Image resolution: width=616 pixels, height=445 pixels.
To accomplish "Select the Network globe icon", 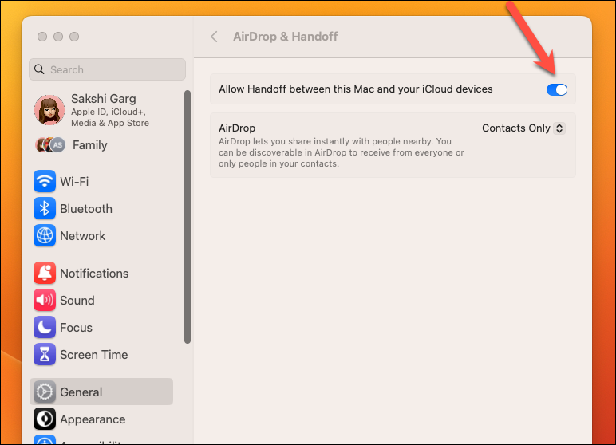I will (x=45, y=235).
